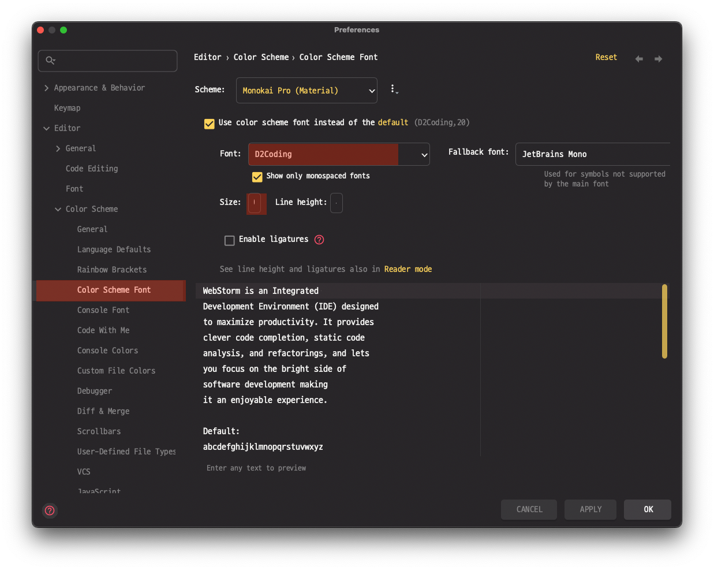714x570 pixels.
Task: Click the preview line 'Default:'
Action: coord(221,431)
